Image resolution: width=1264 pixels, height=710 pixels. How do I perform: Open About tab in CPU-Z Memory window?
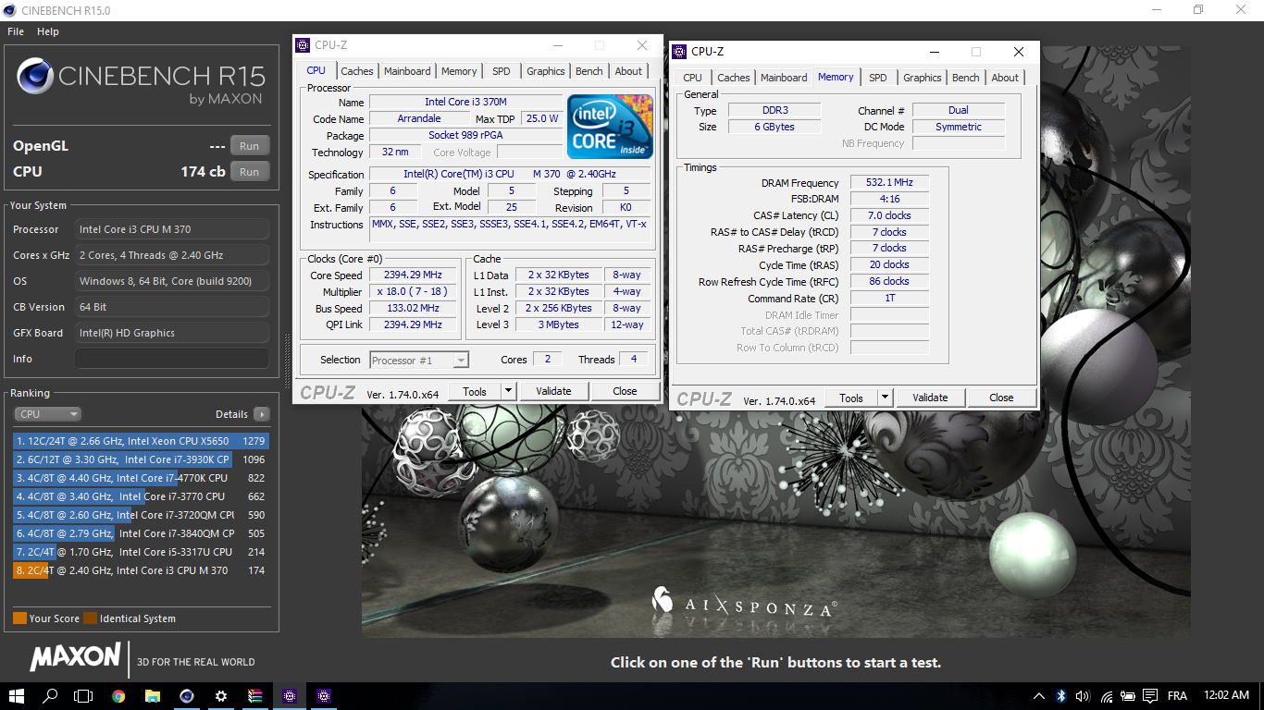1005,78
